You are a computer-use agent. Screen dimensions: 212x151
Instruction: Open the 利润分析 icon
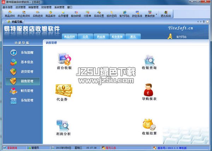click(x=63, y=127)
